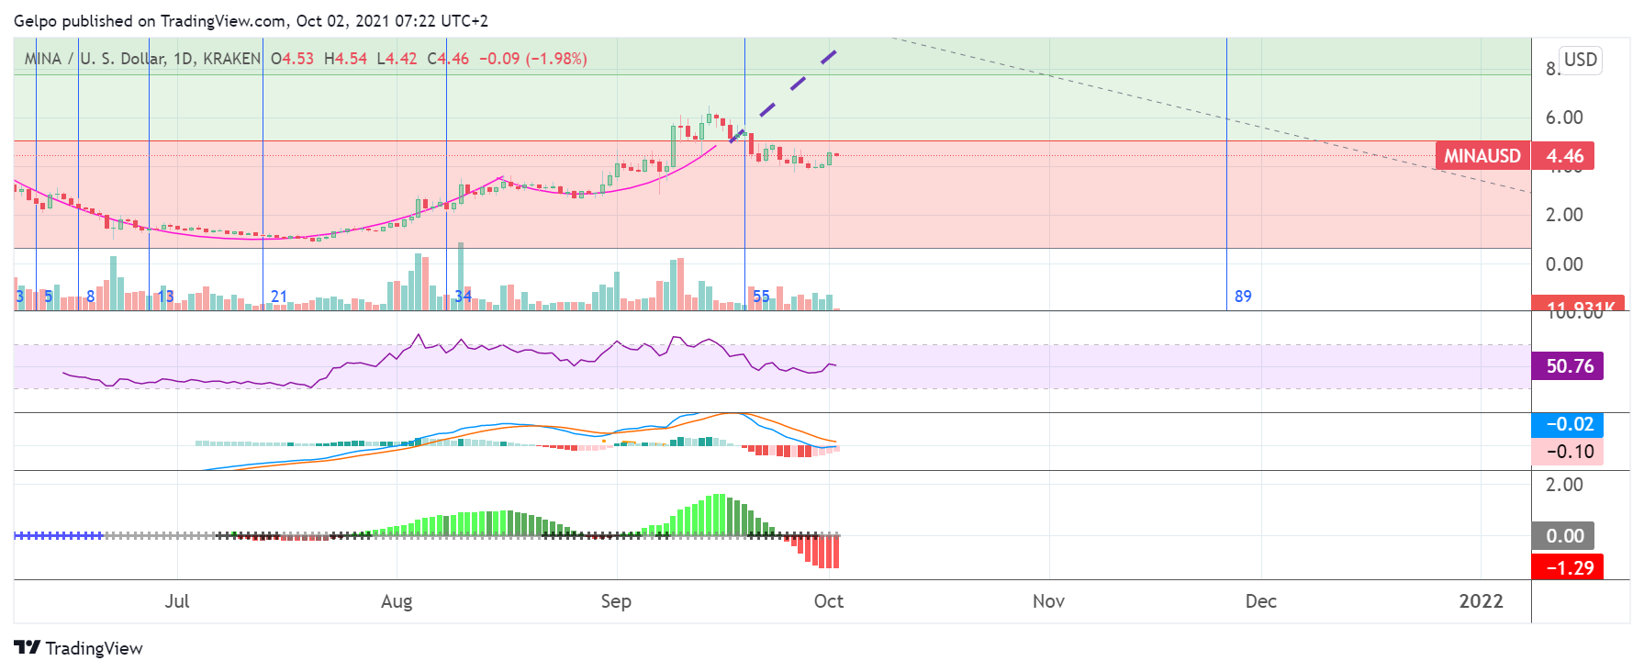
Task: Click the Sep label on time axis
Action: tap(616, 601)
